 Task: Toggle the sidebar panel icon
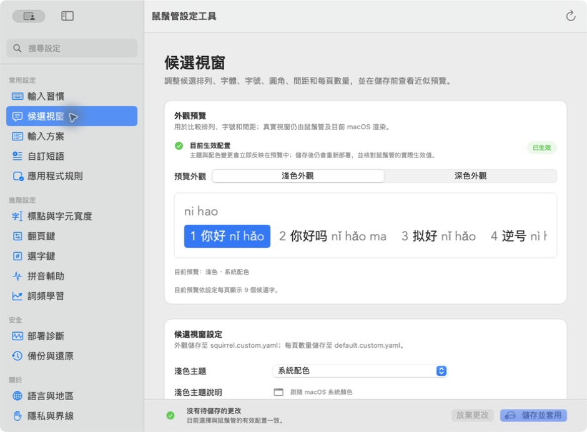pos(67,16)
